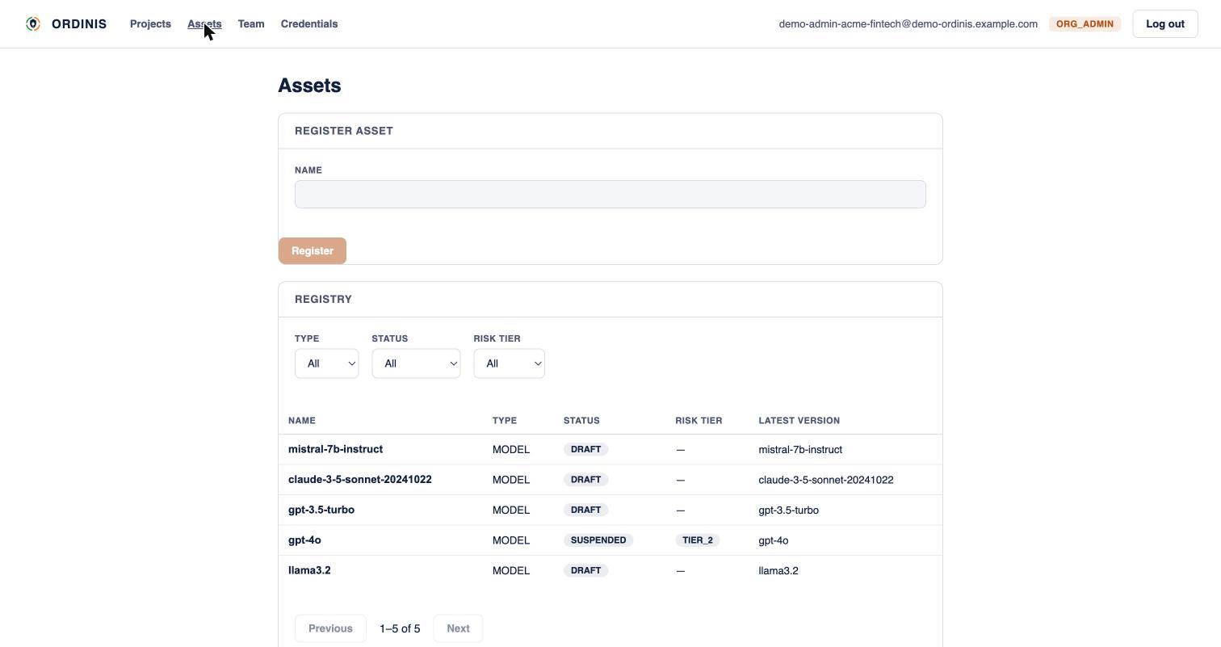Screen dimensions: 1221x647
Task: Open the Status filter dropdown
Action: point(416,363)
